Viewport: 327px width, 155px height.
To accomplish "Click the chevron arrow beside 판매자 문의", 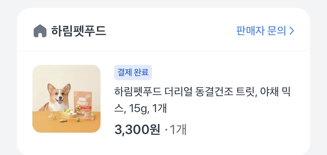I will [292, 31].
